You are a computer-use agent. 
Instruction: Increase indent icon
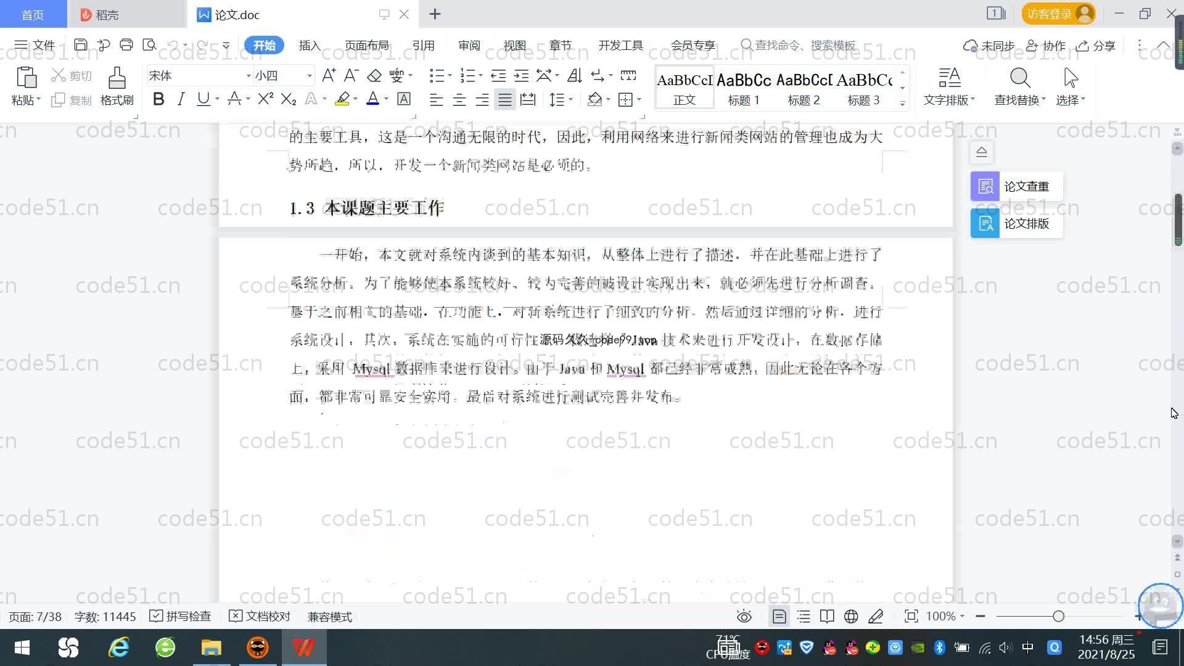(521, 75)
